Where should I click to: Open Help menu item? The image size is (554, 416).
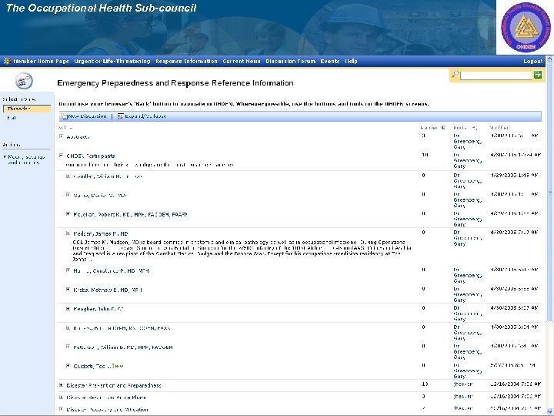tap(351, 61)
